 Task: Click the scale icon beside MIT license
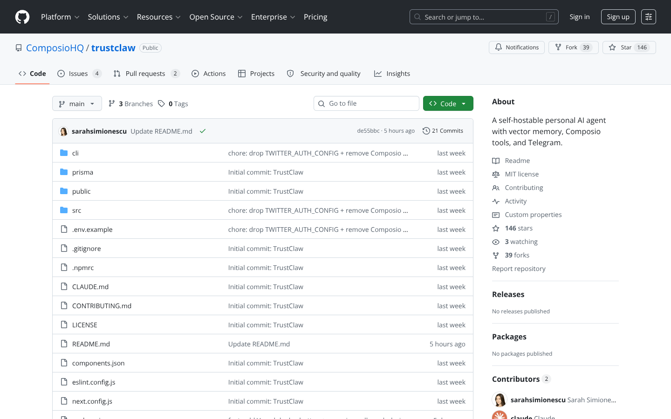point(496,174)
